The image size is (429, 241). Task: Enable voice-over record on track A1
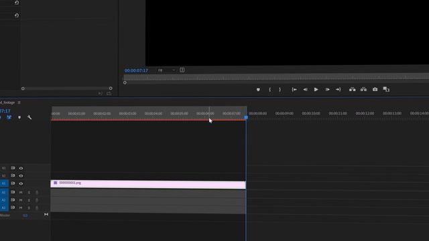coord(37,193)
